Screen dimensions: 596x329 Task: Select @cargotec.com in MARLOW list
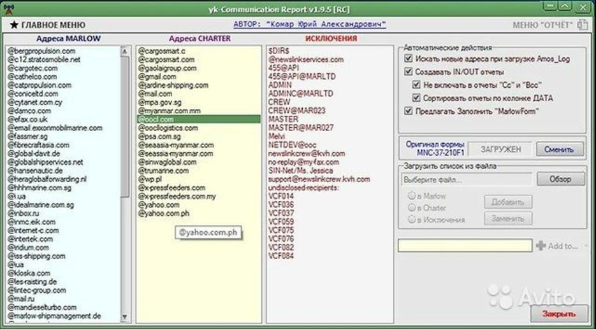click(33, 68)
